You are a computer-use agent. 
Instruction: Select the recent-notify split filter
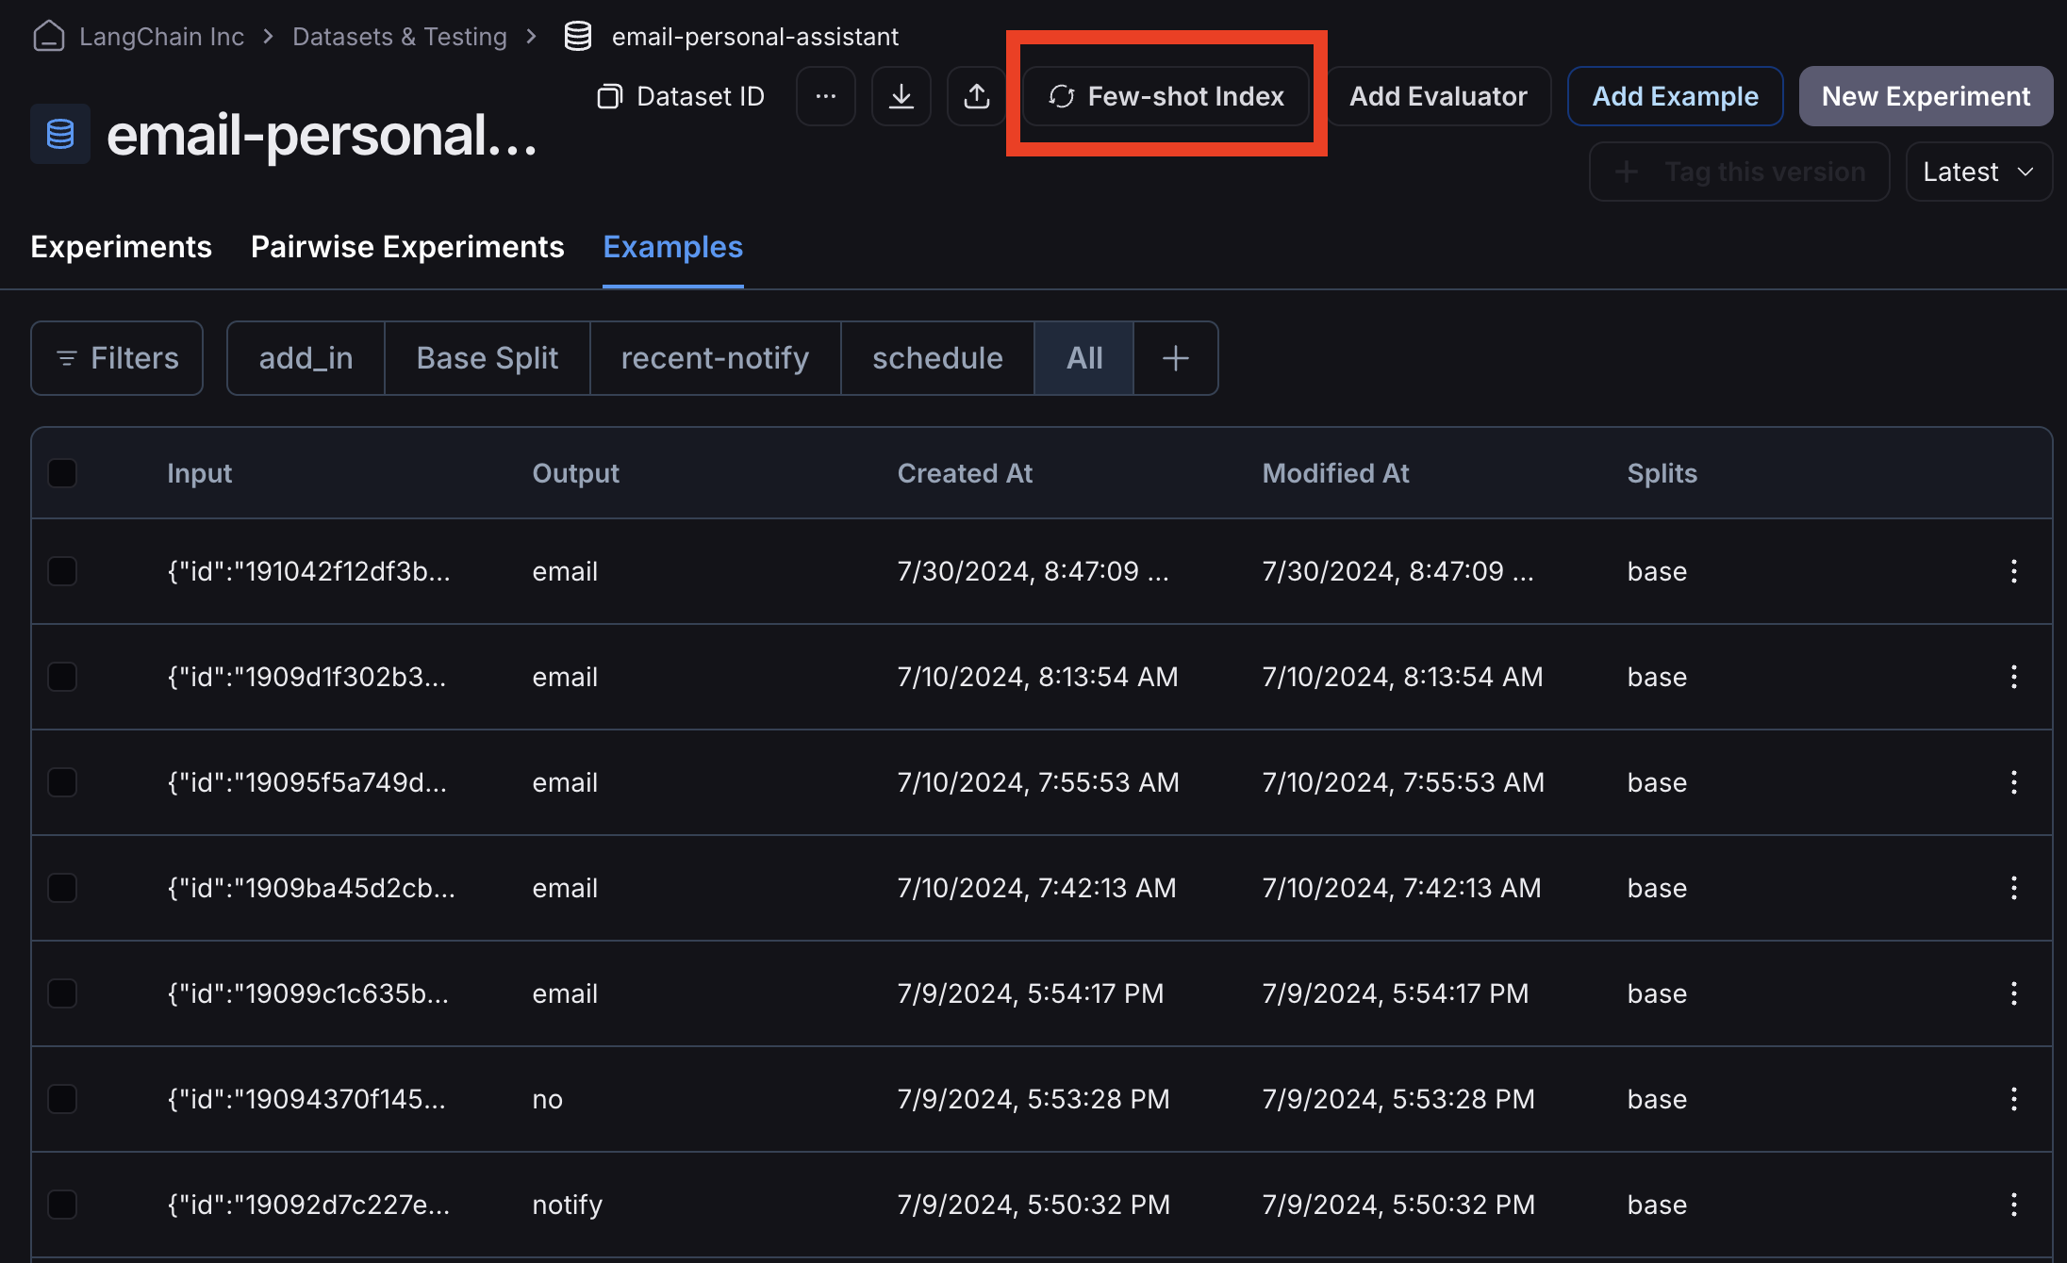coord(715,358)
